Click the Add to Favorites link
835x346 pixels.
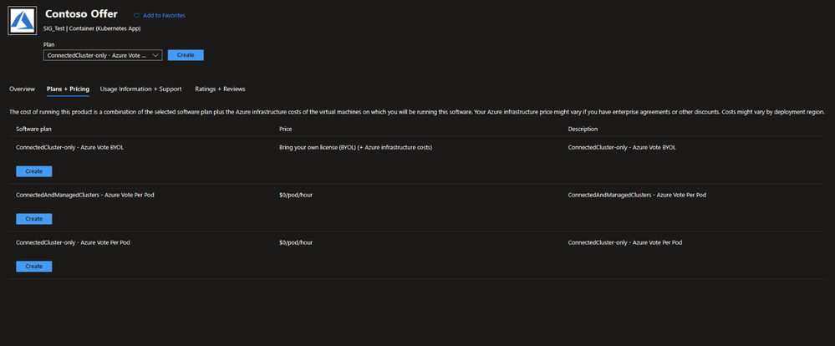(164, 15)
